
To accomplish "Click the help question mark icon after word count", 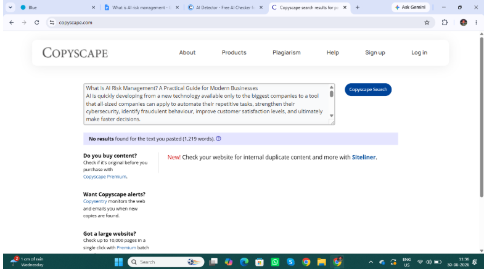I will 218,139.
